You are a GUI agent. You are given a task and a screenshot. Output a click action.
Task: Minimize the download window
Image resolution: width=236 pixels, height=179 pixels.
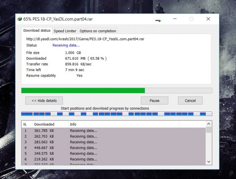point(175,19)
